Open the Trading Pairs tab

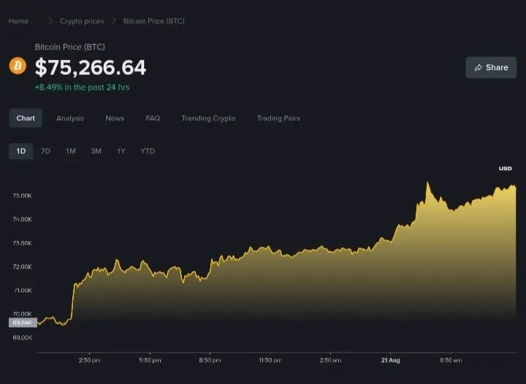point(278,118)
